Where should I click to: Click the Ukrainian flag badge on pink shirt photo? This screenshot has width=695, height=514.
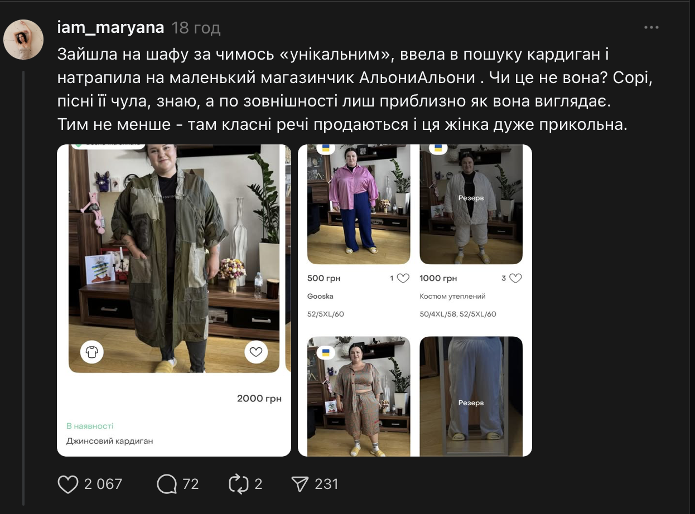click(326, 148)
